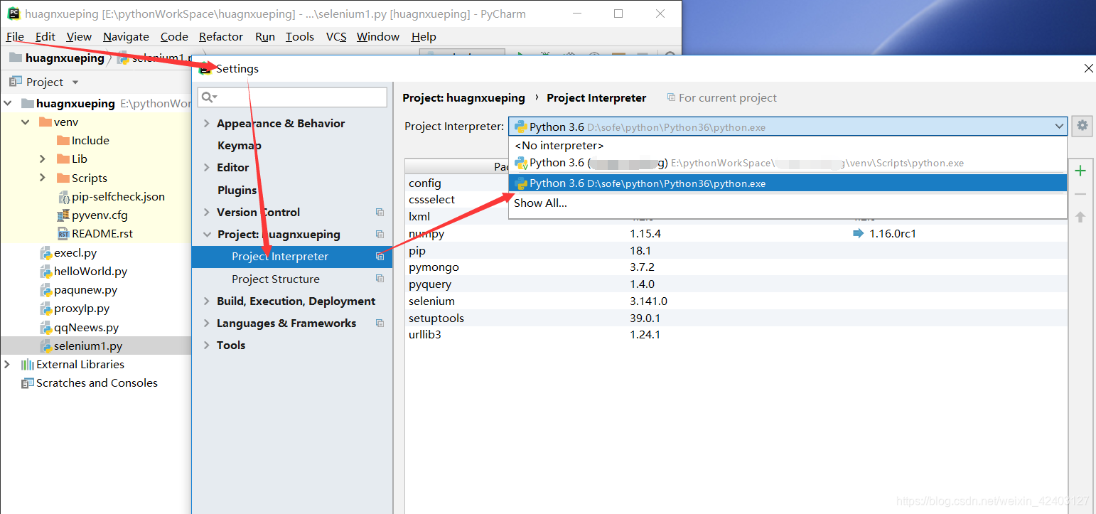Open the interpreter settings gear icon
The height and width of the screenshot is (514, 1096).
pyautogui.click(x=1082, y=126)
